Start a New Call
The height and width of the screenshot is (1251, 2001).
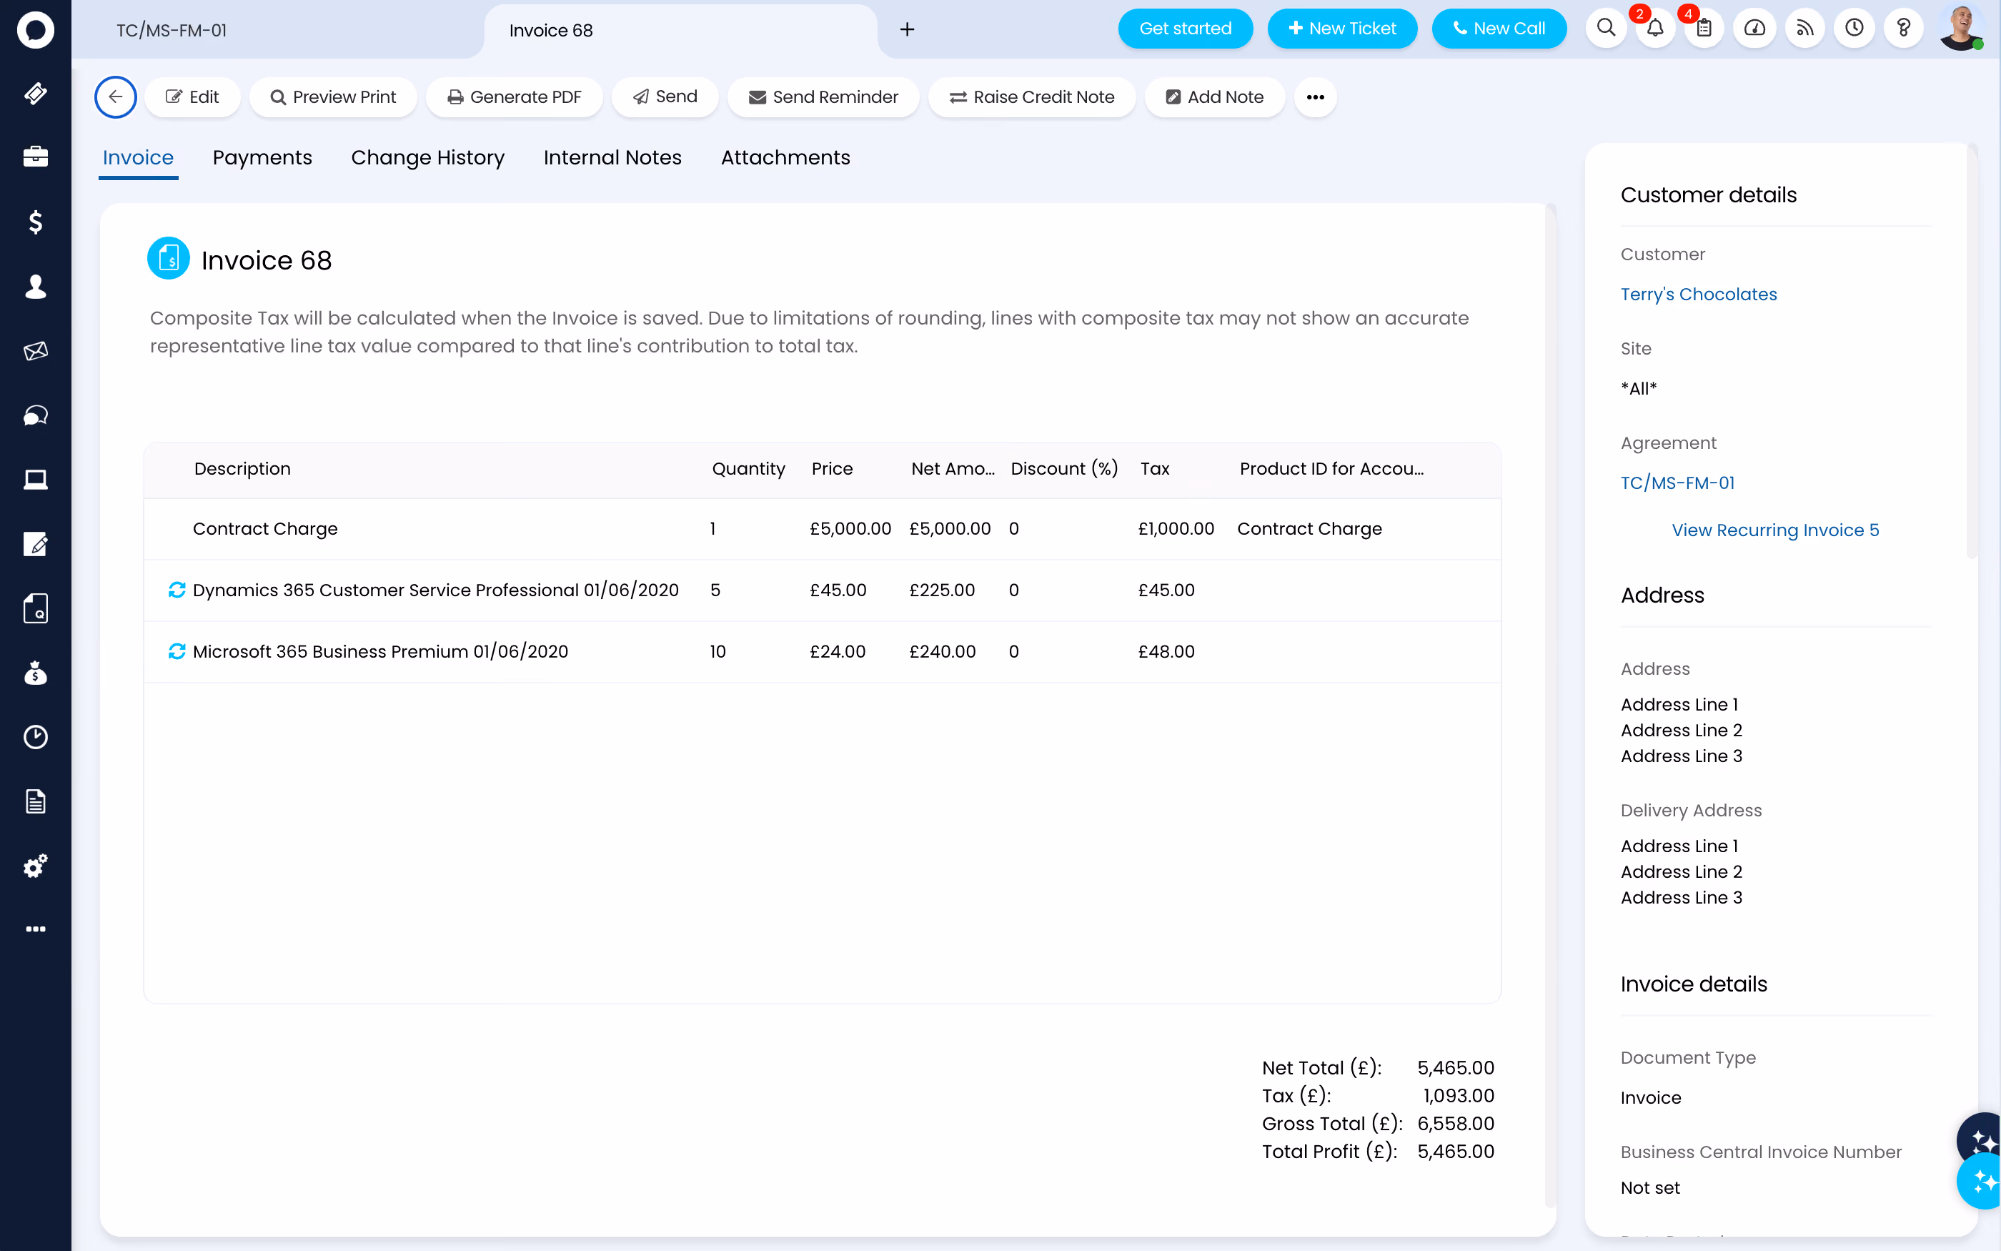[1499, 29]
